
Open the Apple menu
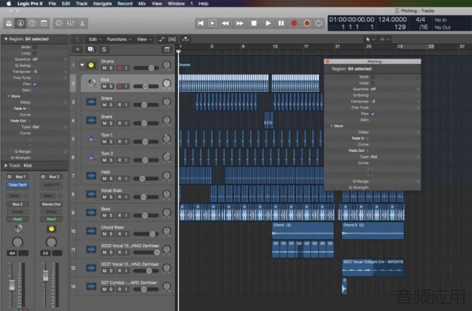[9, 4]
